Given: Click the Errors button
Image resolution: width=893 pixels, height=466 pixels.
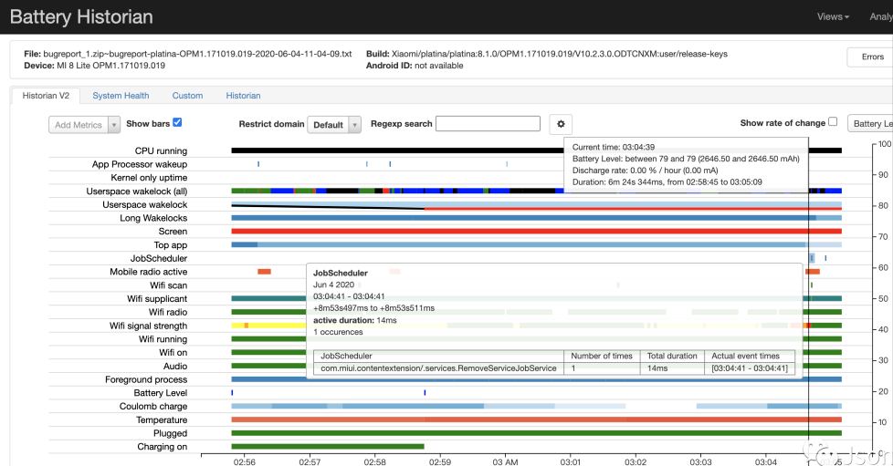Looking at the screenshot, I should pyautogui.click(x=871, y=57).
